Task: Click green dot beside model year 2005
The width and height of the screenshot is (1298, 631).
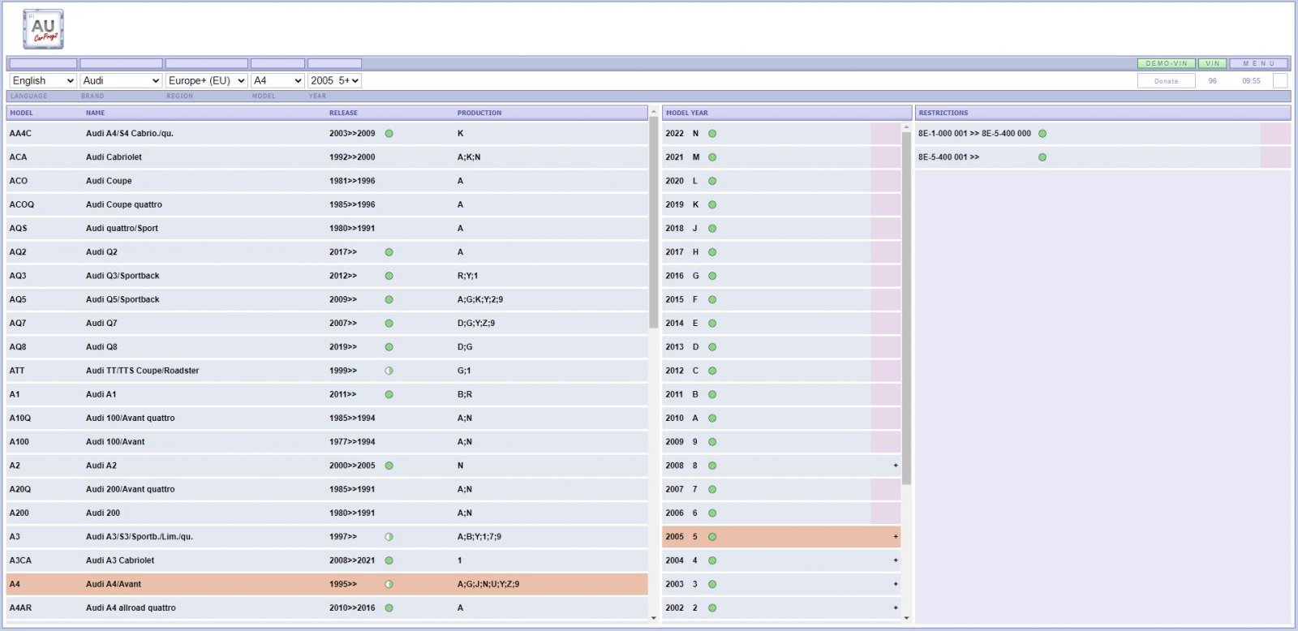Action: 712,537
